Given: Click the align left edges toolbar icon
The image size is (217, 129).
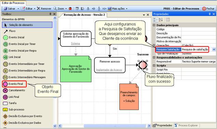Looking at the screenshot, I should tap(82, 9).
